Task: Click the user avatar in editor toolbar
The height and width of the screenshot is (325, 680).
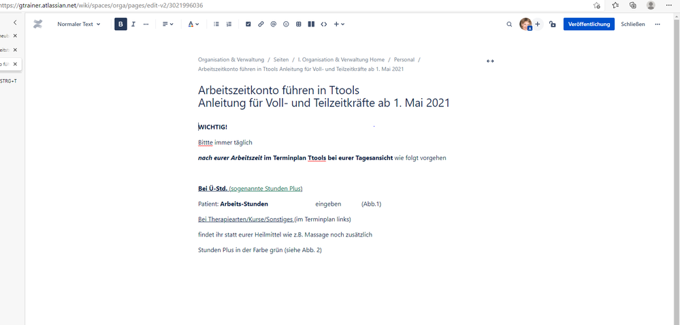Action: pos(525,25)
